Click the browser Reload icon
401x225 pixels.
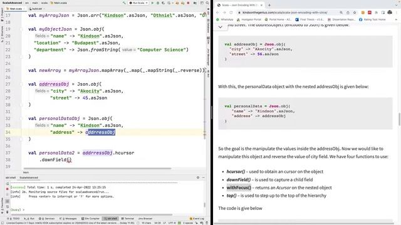click(231, 12)
